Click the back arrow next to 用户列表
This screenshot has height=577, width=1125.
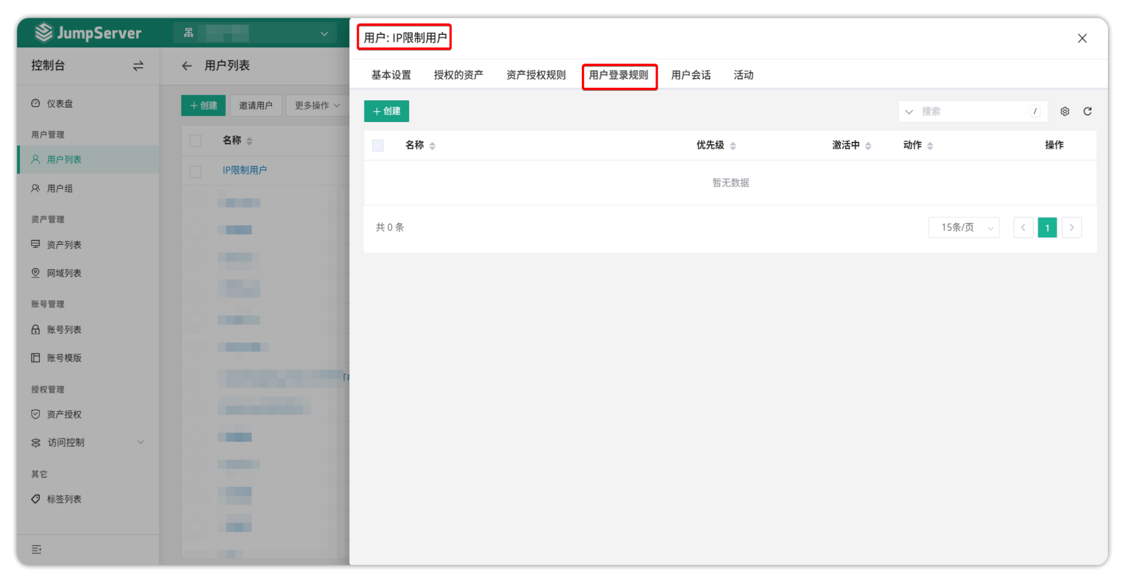pos(187,66)
